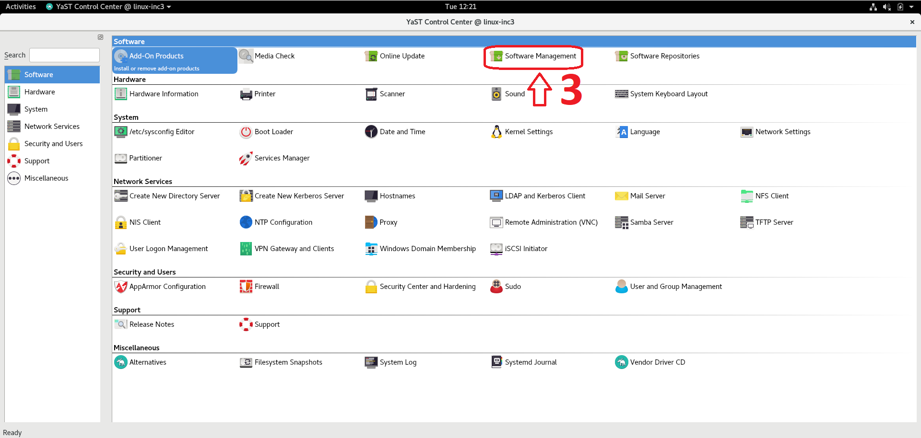Viewport: 921px width, 438px height.
Task: Launch the AppArmor Configuration icon
Action: (121, 287)
